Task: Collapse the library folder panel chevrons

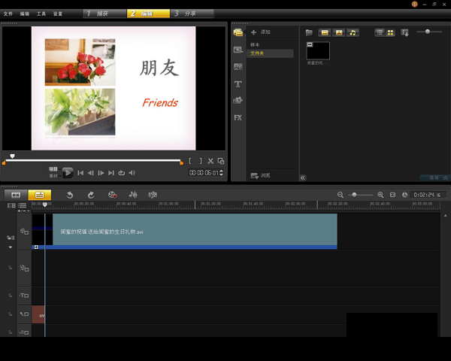Action: (303, 177)
